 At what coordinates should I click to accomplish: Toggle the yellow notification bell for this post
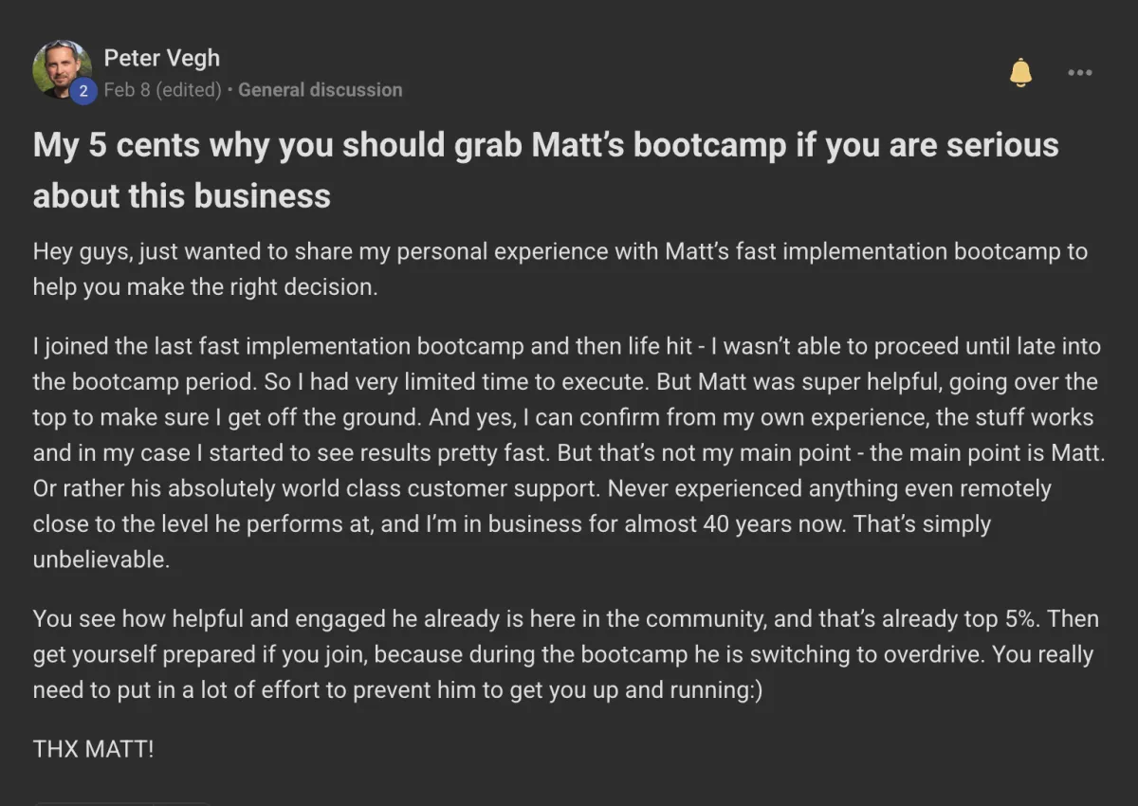[x=1020, y=72]
